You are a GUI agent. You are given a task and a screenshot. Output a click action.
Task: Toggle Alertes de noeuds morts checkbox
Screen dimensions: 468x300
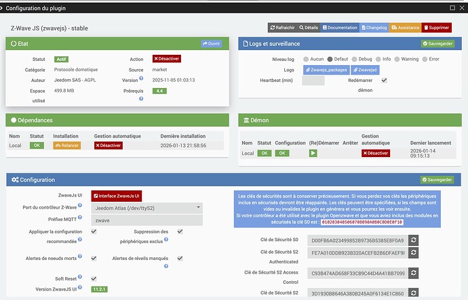pyautogui.click(x=94, y=258)
